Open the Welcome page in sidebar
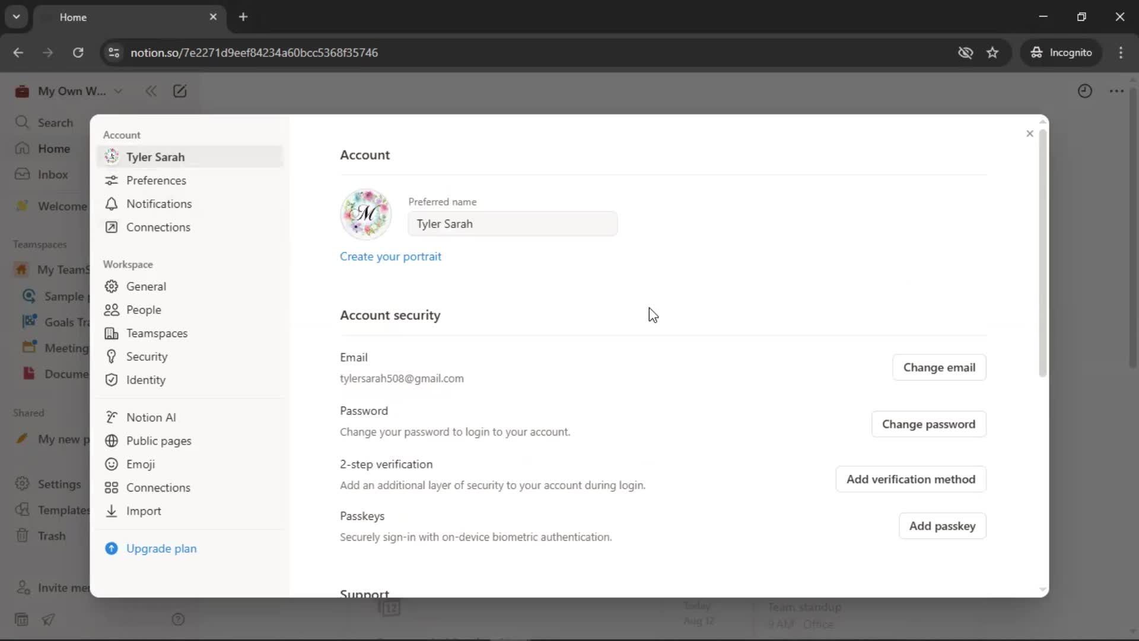1139x641 pixels. pos(51,206)
